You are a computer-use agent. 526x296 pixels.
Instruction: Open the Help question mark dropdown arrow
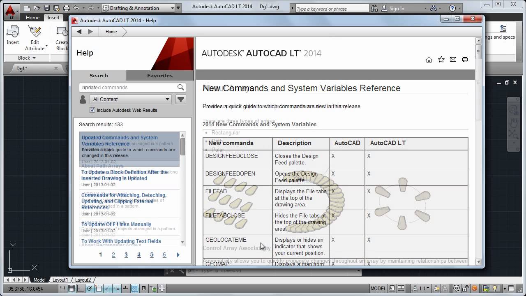460,8
